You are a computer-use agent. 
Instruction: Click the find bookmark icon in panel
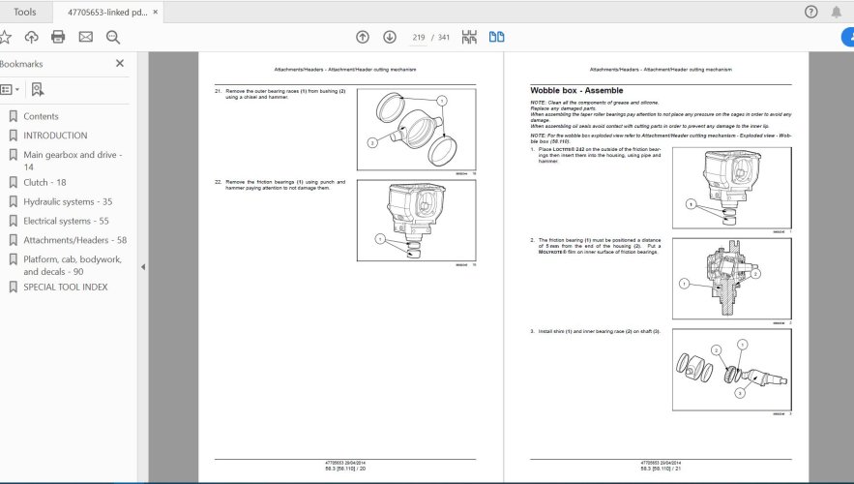click(37, 89)
